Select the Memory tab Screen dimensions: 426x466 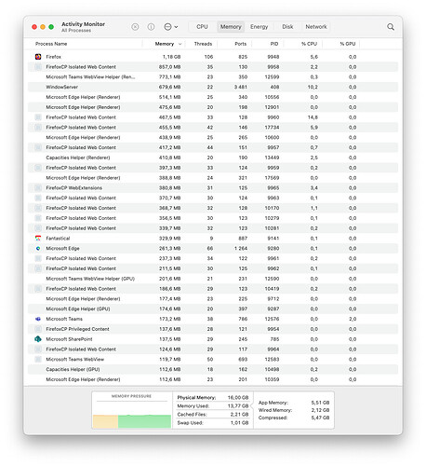pyautogui.click(x=231, y=27)
